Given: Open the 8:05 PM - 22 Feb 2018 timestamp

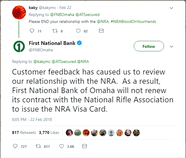Looking at the screenshot, I should [x=32, y=119].
